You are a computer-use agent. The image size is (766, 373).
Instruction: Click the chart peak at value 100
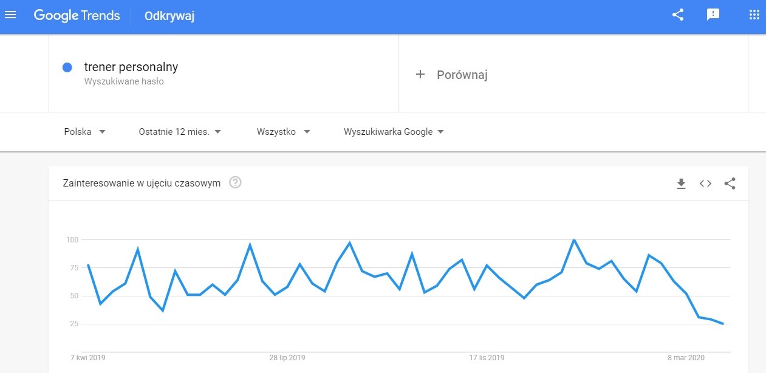coord(573,240)
